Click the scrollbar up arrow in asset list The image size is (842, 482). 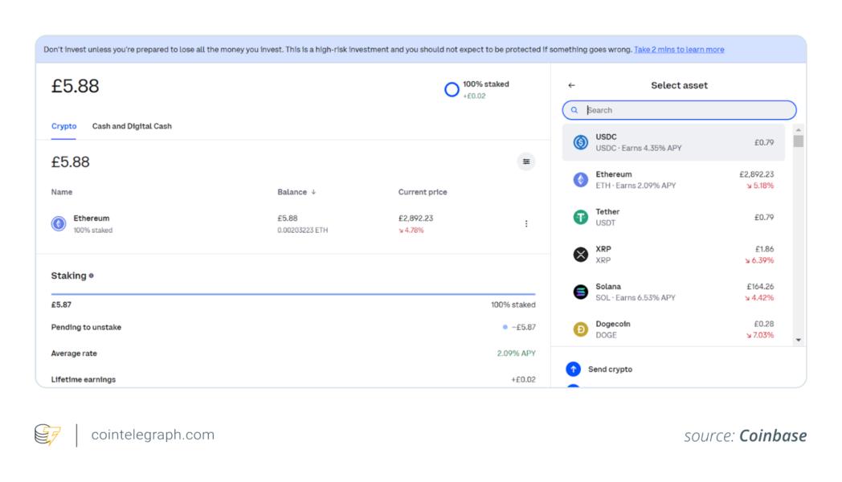pos(799,130)
